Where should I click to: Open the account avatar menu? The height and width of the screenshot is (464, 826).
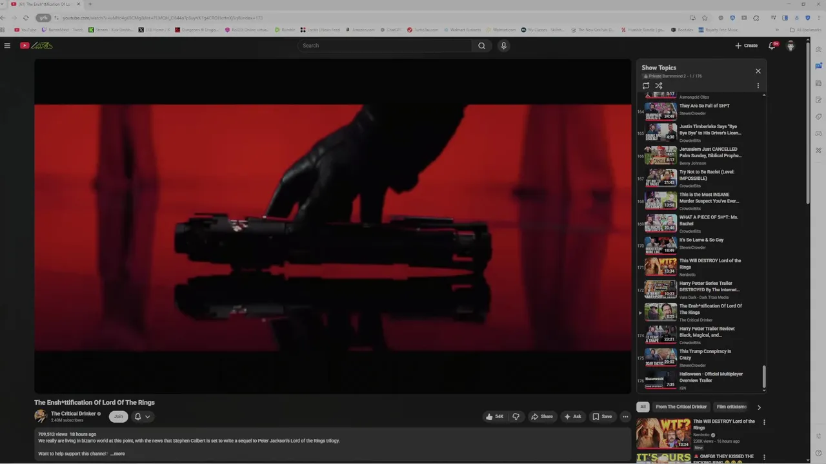coord(791,46)
